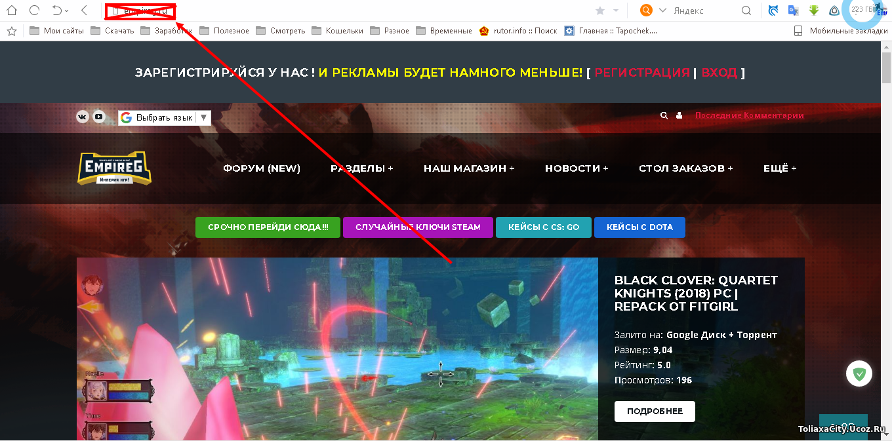Screen dimensions: 892x441
Task: Open the Black Clover game slider image
Action: coord(337,349)
